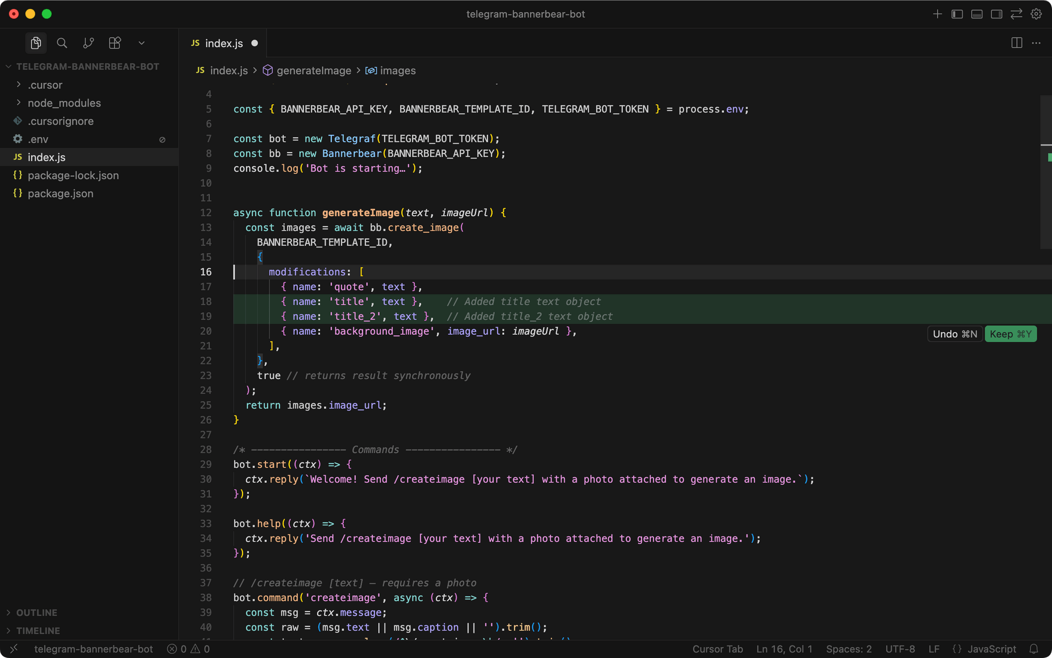The image size is (1052, 658).
Task: Click the generateImage breadcrumb item
Action: (x=313, y=70)
